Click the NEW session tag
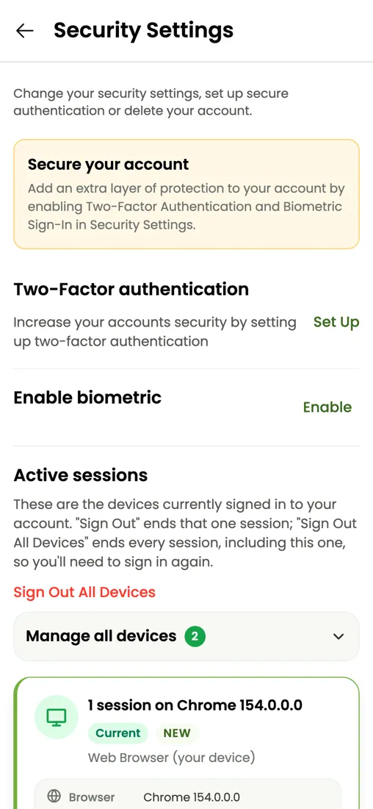 coord(177,733)
